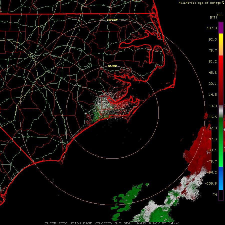Click the VEL legend title
The height and width of the screenshot is (225, 225).
tap(219, 15)
